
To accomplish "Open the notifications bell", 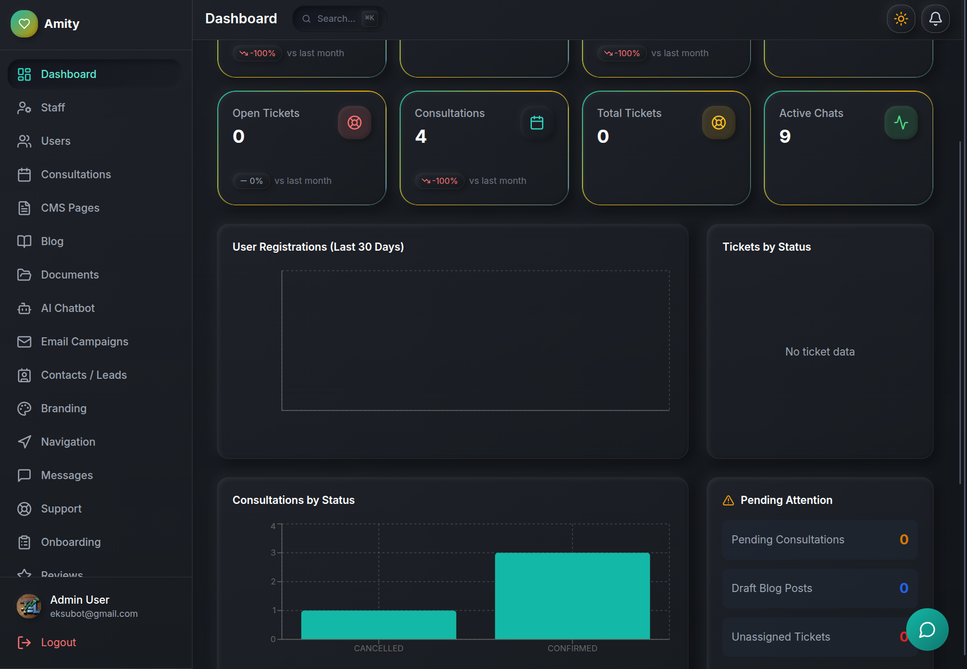I will coord(935,19).
